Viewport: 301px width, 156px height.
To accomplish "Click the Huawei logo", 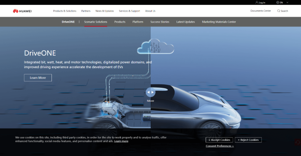I will (x=22, y=11).
